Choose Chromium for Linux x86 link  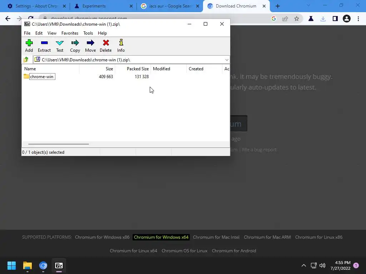coord(318,237)
